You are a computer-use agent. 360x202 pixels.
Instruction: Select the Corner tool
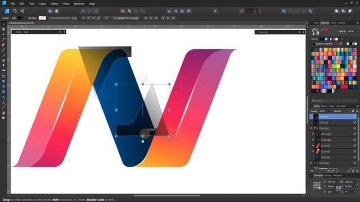(x=3, y=40)
